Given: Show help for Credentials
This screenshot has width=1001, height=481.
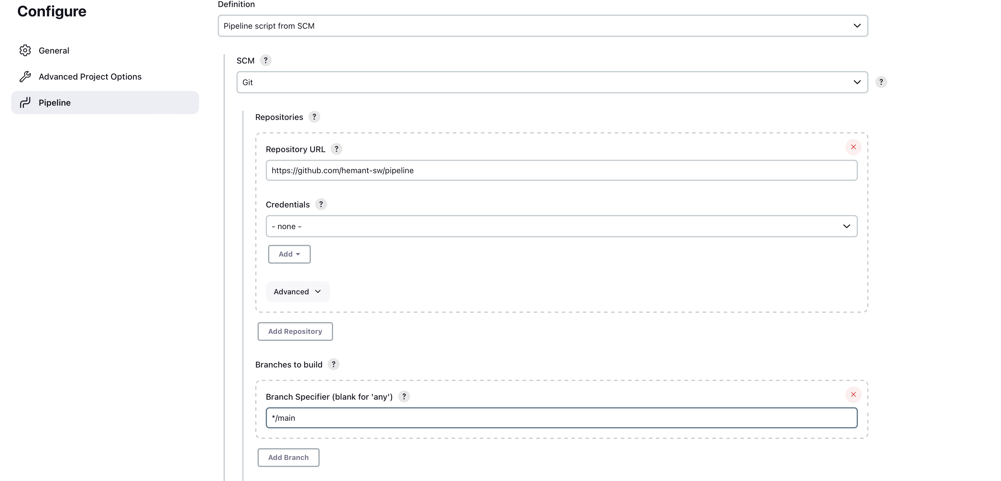Looking at the screenshot, I should pos(320,205).
